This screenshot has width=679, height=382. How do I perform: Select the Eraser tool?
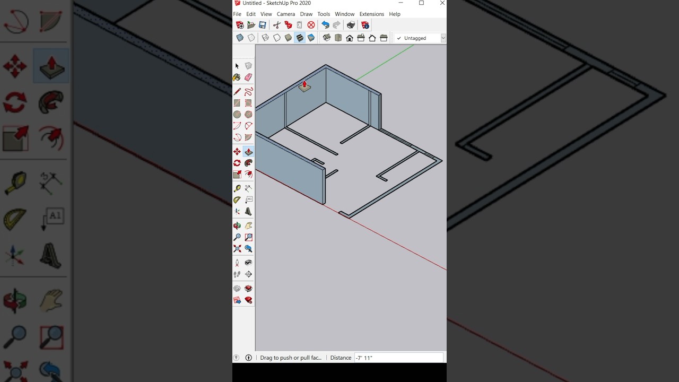coord(248,77)
